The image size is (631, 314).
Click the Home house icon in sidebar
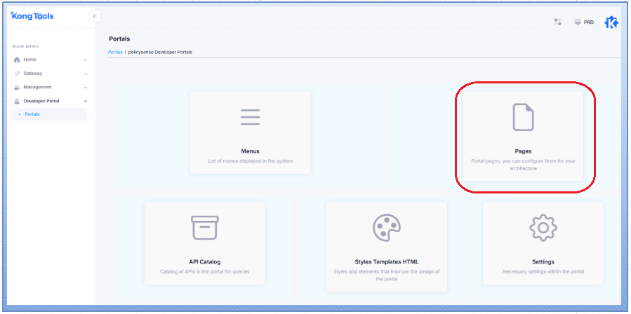[x=18, y=60]
